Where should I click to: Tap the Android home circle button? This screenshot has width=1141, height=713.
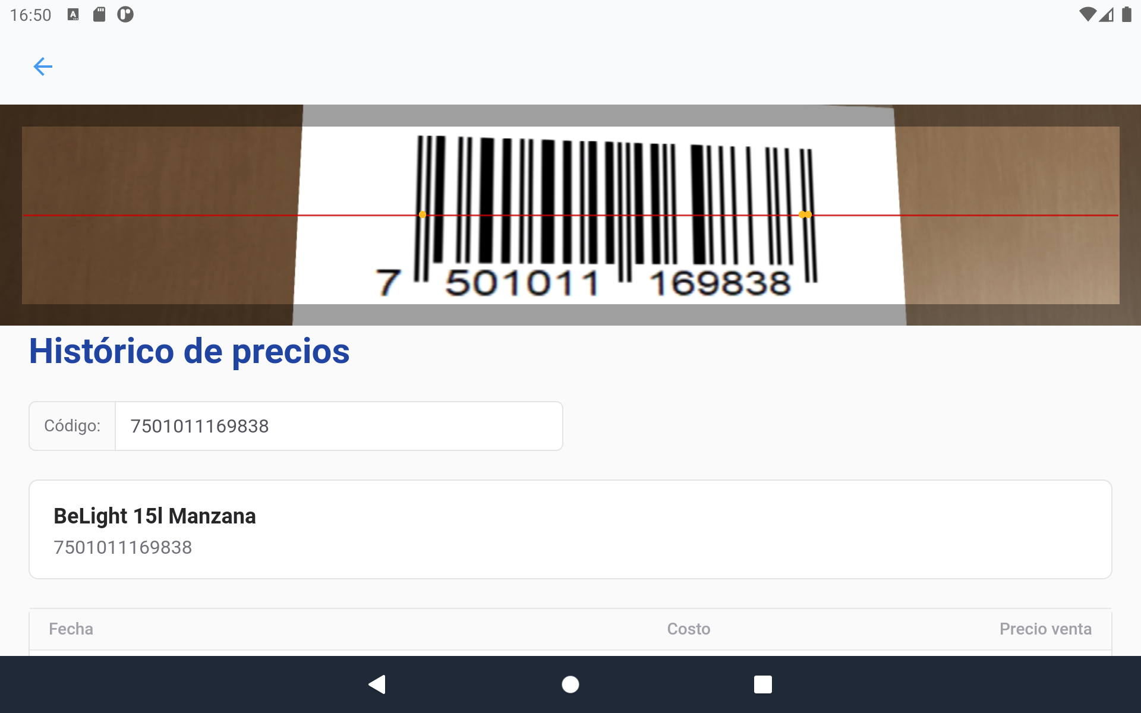pyautogui.click(x=570, y=684)
